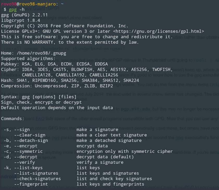219x190 pixels.
Task: Click the --verify option text
Action: [x=24, y=162]
